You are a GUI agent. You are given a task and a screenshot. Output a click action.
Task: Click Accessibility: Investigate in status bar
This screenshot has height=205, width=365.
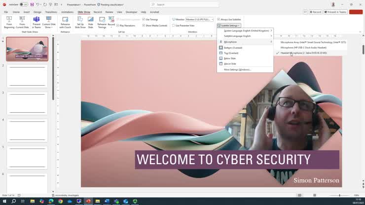click(x=66, y=196)
